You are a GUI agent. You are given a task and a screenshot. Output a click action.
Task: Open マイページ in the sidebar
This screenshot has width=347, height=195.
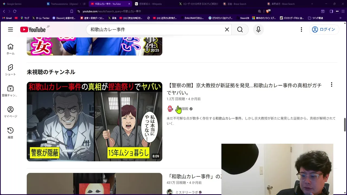tap(10, 112)
